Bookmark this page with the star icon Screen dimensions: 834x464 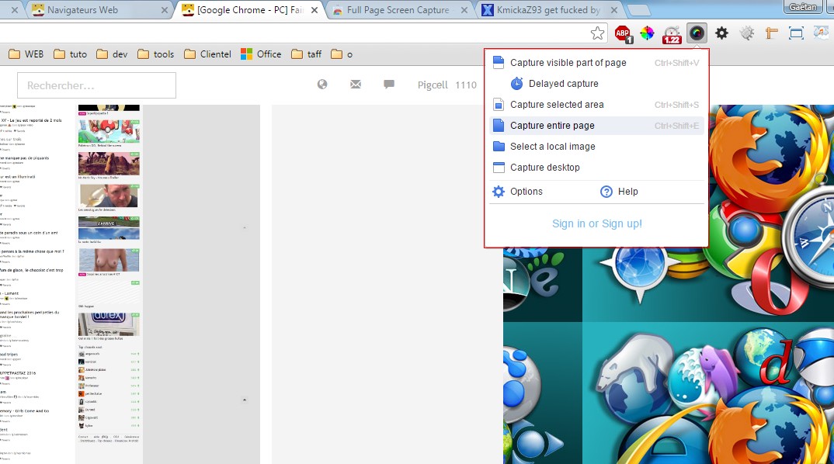pyautogui.click(x=597, y=33)
